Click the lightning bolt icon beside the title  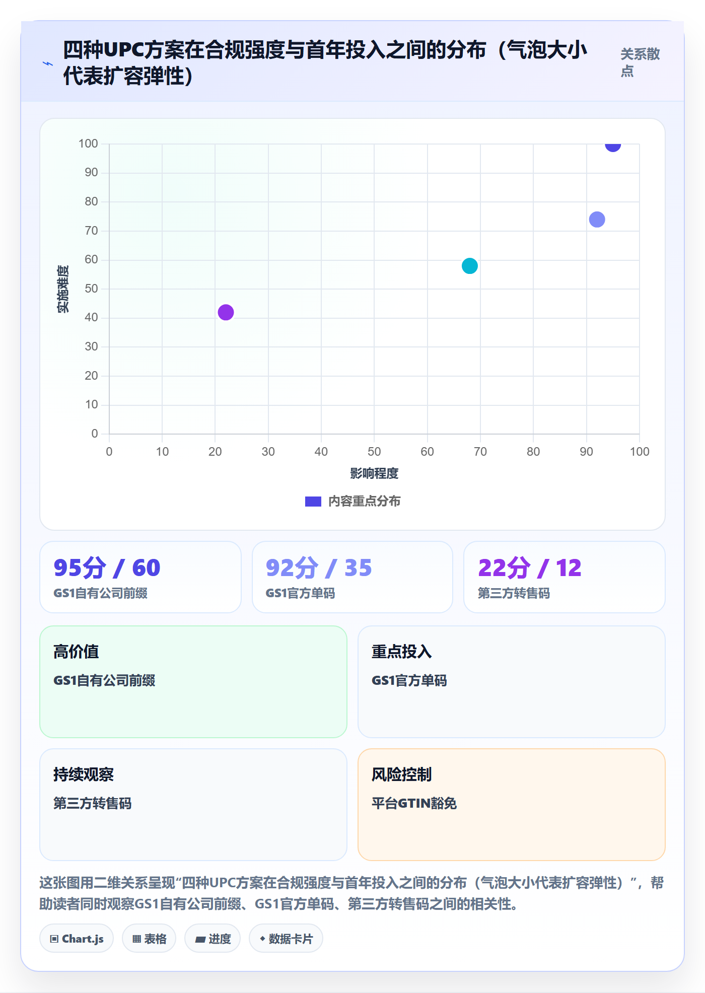click(x=47, y=63)
